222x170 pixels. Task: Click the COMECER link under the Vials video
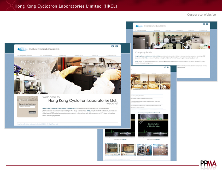pyautogui.click(x=124, y=140)
